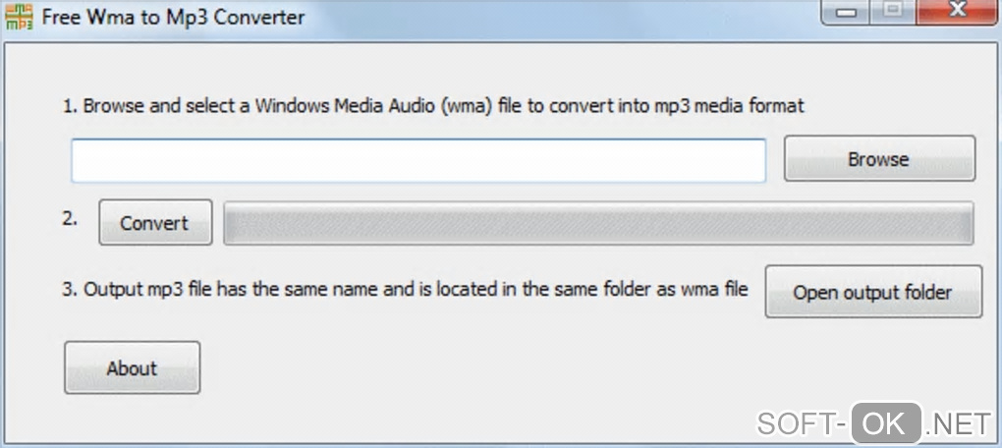Click the "2." step number label
The width and height of the screenshot is (1002, 448).
point(70,219)
